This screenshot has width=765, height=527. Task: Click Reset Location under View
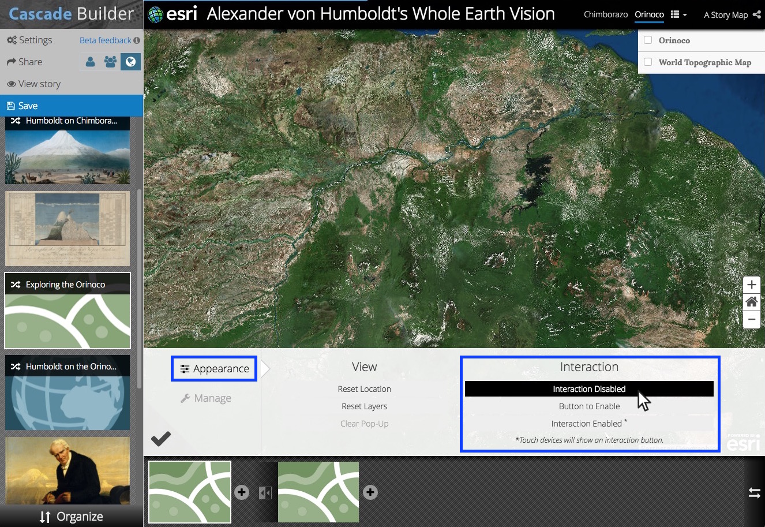(x=365, y=389)
